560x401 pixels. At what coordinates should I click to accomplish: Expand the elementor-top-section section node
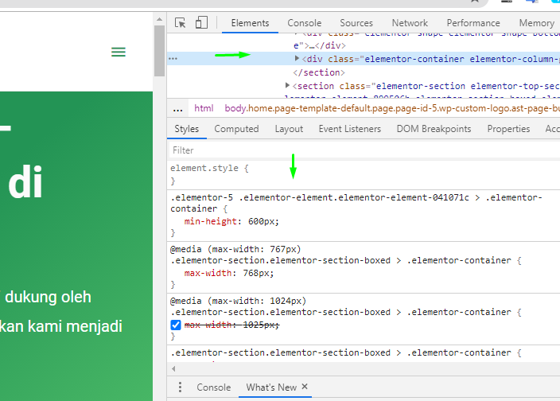pyautogui.click(x=288, y=85)
